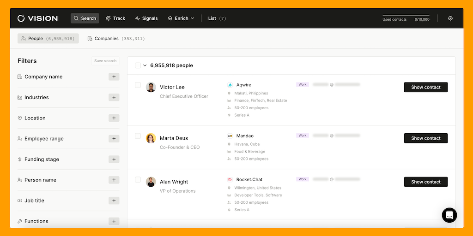Tick the Marta Deus checkbox

138,136
